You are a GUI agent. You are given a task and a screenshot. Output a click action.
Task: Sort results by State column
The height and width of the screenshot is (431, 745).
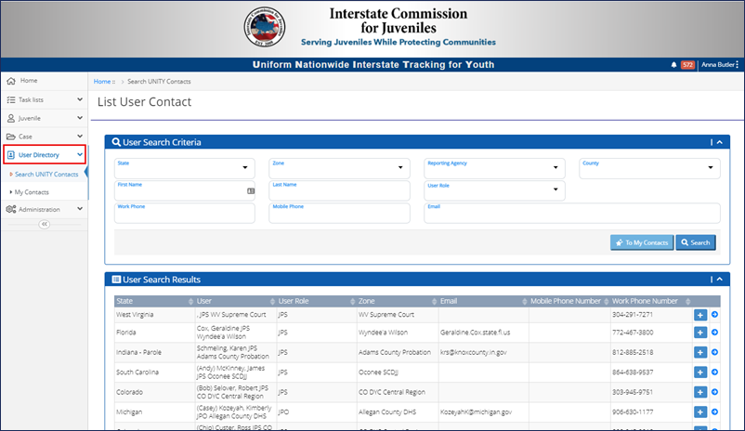[x=154, y=301]
